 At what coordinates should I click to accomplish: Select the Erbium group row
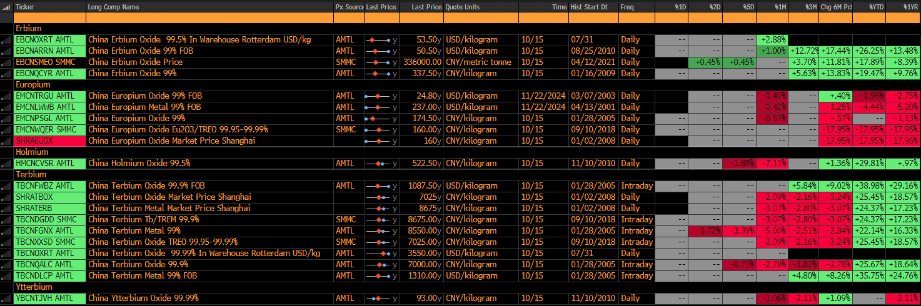coord(467,29)
